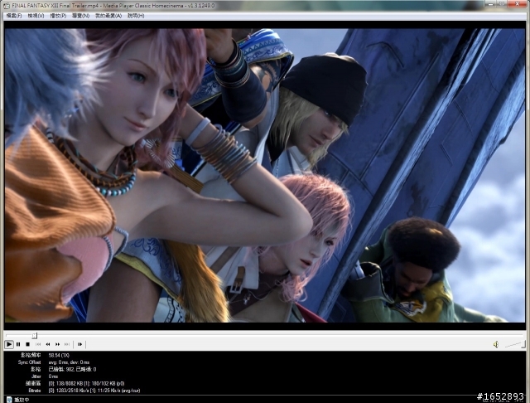This screenshot has height=403, width=530.
Task: Open the 檔案(F) File menu
Action: [x=14, y=16]
